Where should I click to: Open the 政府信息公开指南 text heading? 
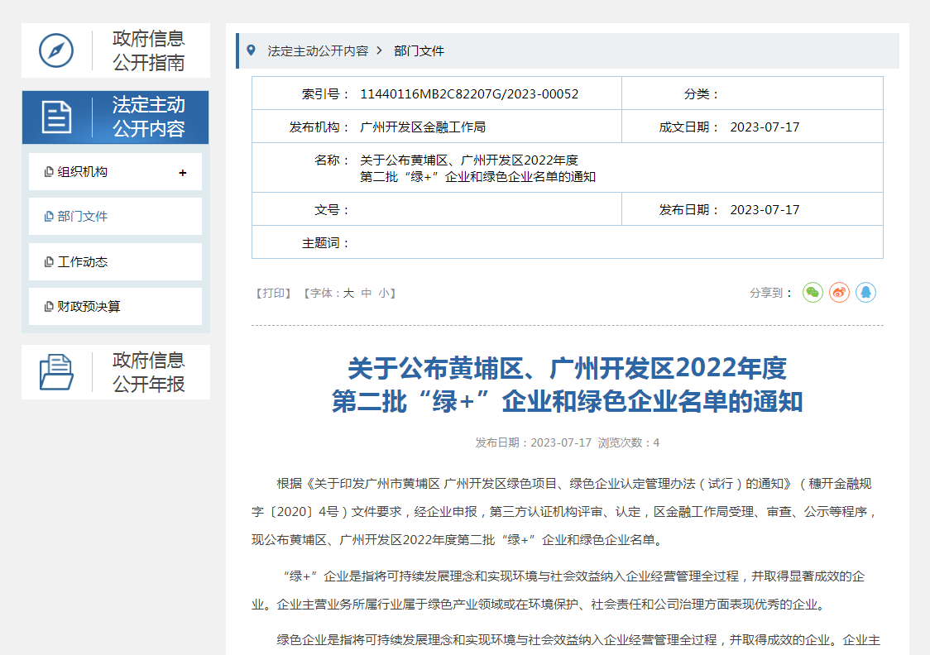(149, 50)
